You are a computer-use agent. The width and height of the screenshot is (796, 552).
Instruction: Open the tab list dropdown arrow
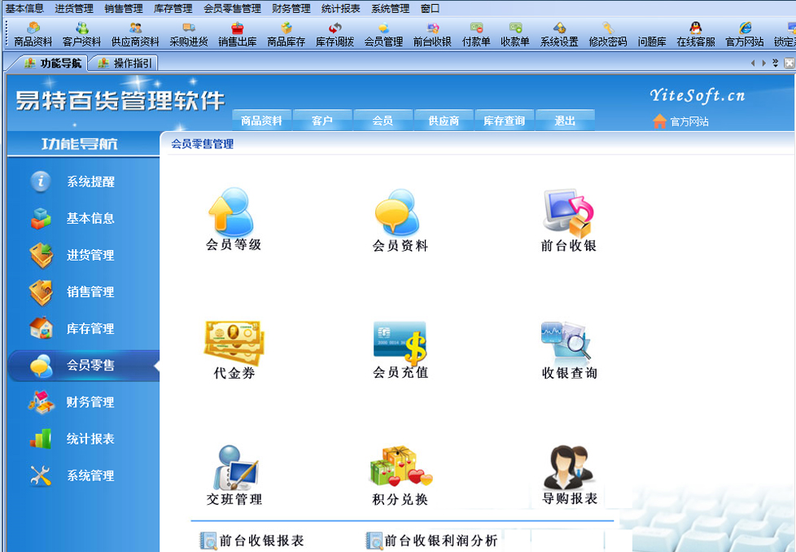(775, 63)
